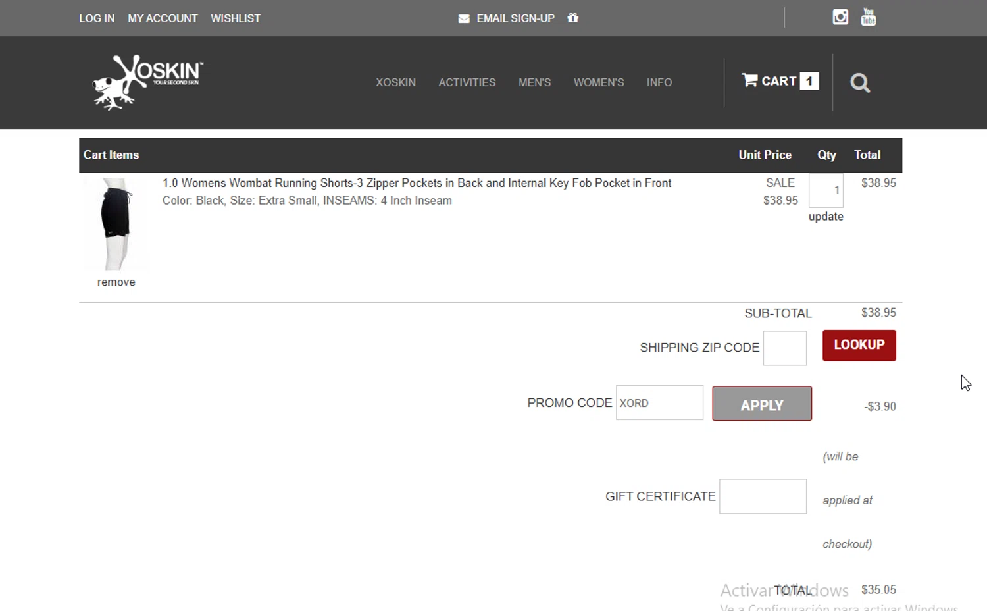Click the Total column header
Image resolution: width=987 pixels, height=611 pixels.
point(867,155)
